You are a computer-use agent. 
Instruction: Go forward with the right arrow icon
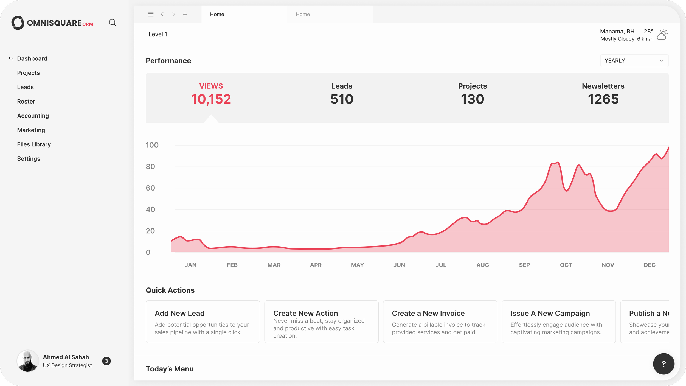(x=173, y=14)
